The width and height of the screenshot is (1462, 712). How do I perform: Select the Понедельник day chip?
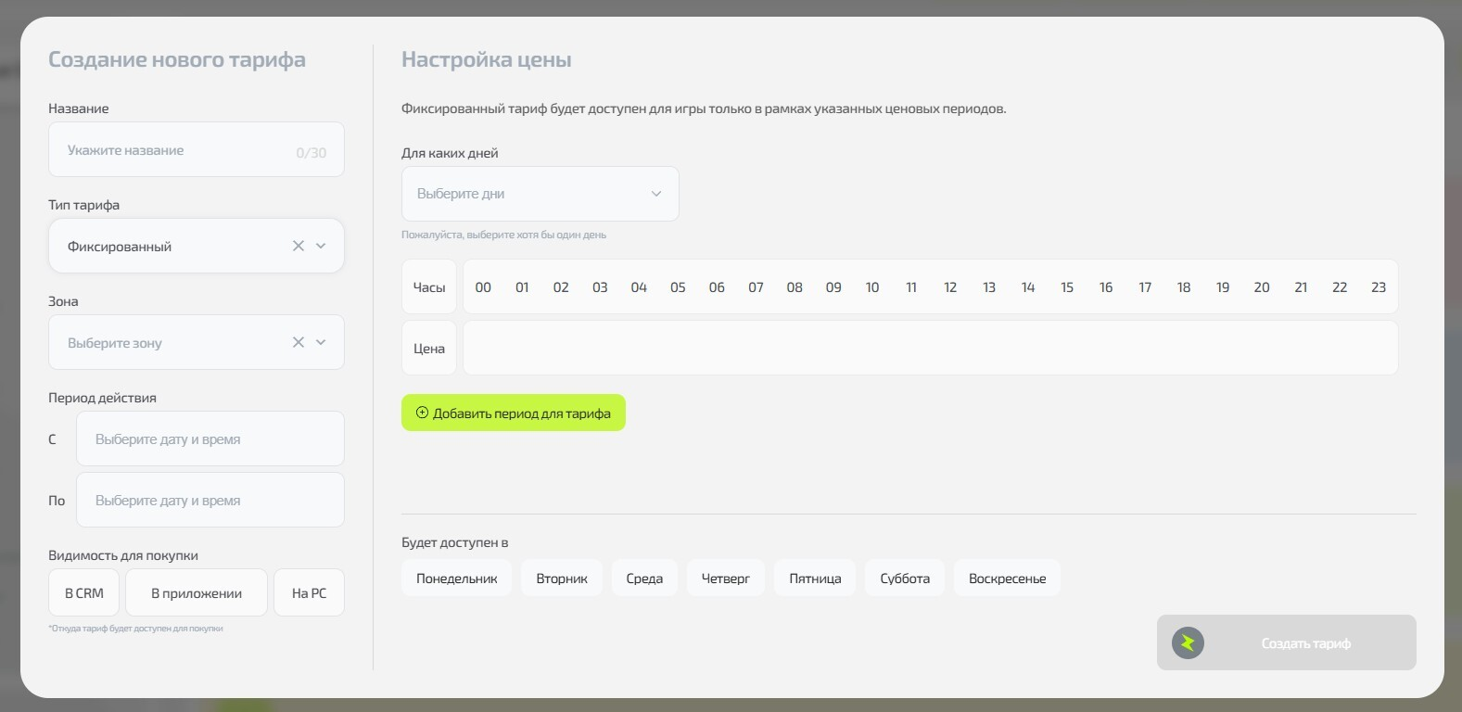[x=456, y=578]
